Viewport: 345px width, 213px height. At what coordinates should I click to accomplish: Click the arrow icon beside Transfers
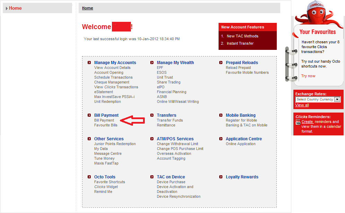tap(152, 115)
